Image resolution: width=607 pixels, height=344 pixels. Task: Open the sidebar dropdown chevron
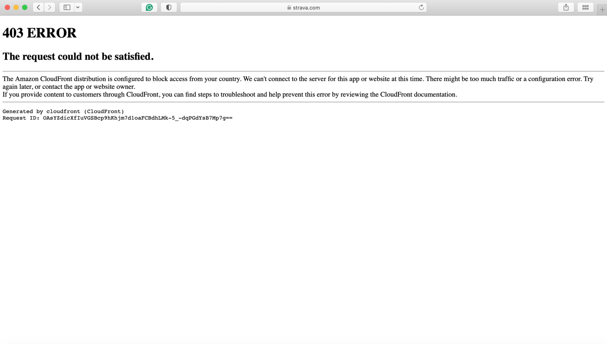tap(78, 7)
